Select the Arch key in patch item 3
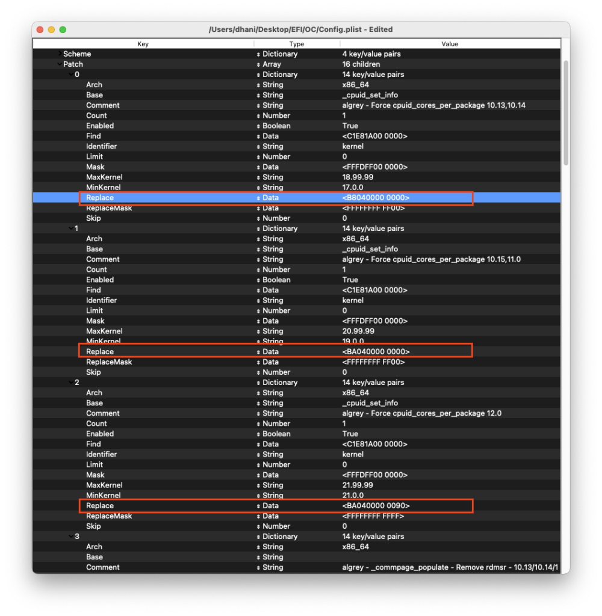The width and height of the screenshot is (602, 616). click(95, 546)
